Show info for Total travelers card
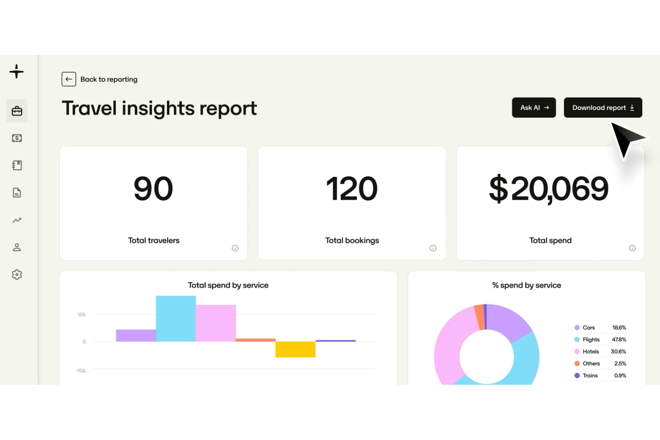 [x=235, y=248]
